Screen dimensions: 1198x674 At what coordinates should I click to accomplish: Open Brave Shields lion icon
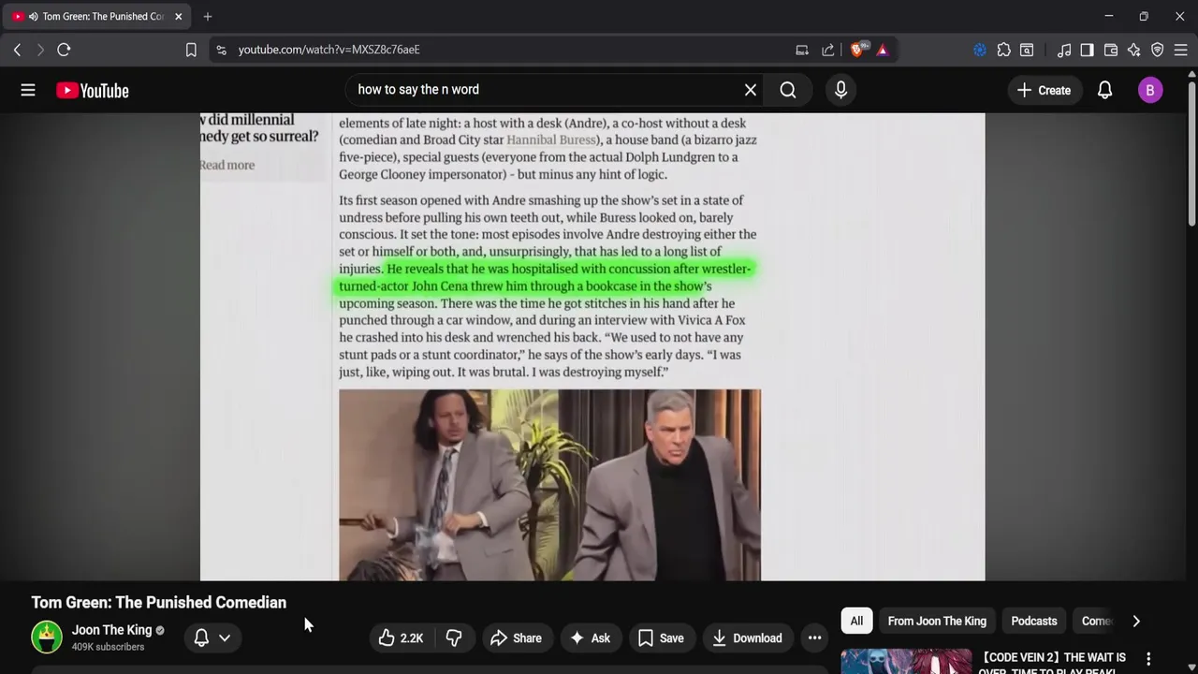857,50
